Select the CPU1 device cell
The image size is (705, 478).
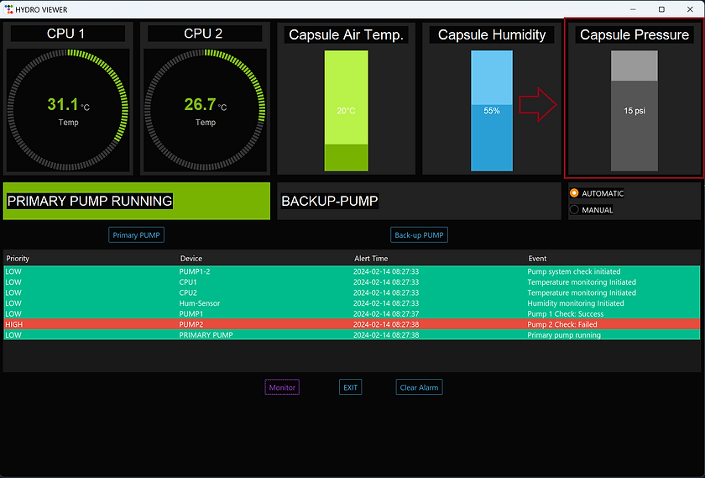188,282
